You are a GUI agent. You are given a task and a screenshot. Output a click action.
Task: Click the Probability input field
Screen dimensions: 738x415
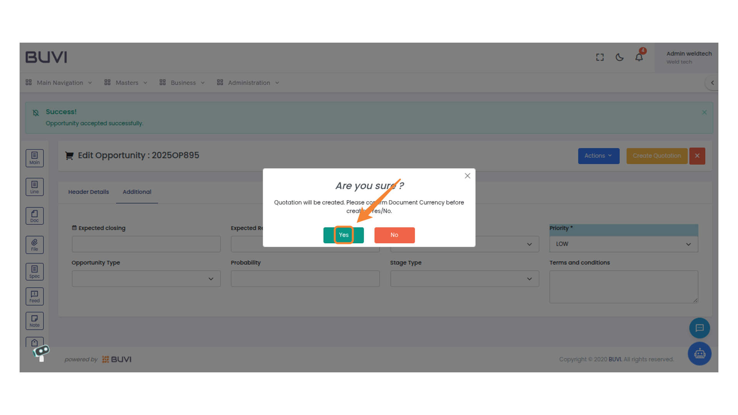point(305,279)
